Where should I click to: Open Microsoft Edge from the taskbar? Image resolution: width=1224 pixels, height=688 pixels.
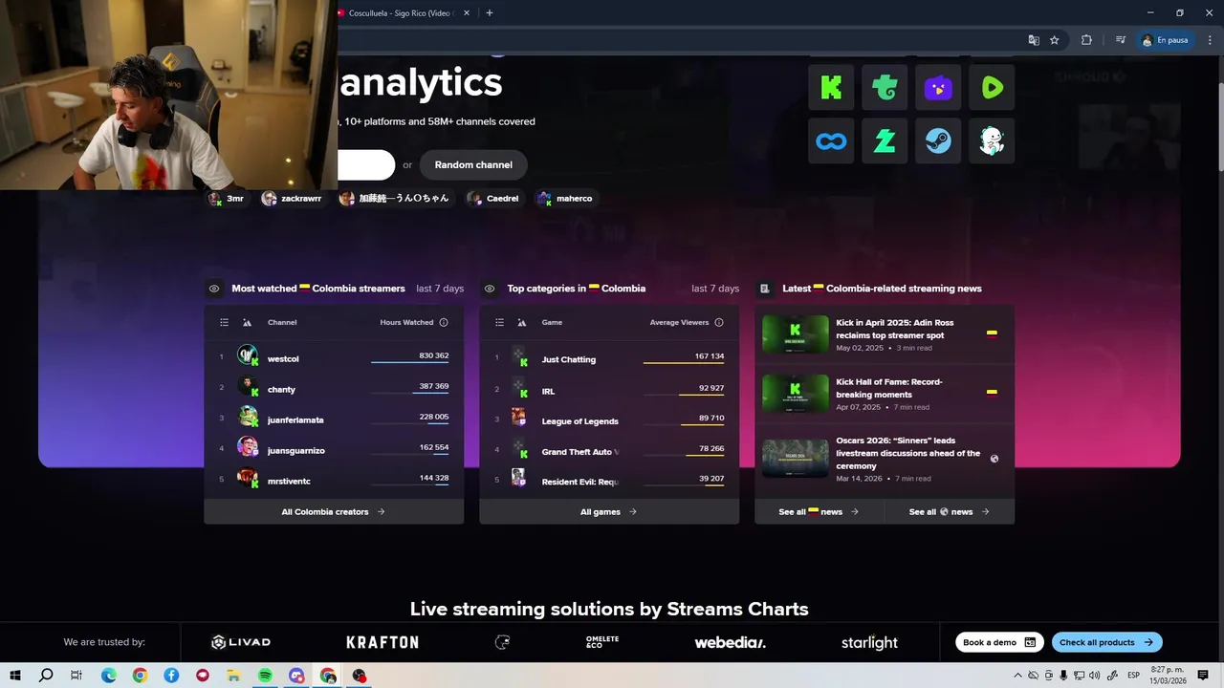tap(109, 676)
